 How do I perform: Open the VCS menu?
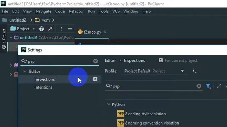coord(116,11)
